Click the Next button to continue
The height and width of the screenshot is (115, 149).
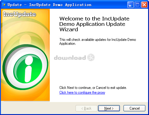[109, 108]
